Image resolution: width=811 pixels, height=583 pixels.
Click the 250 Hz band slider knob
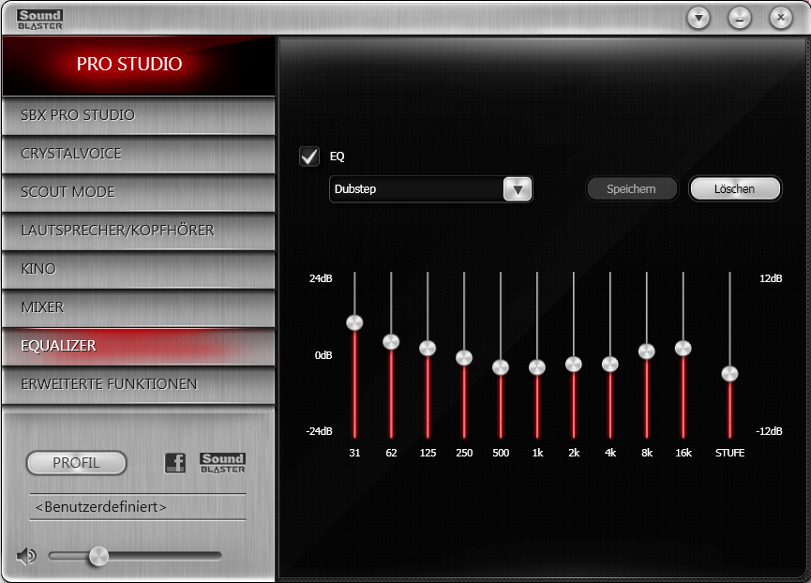[x=464, y=358]
